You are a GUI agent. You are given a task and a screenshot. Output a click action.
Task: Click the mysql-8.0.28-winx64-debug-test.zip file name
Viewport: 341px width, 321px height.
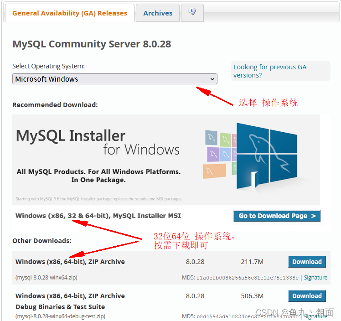tap(60, 316)
